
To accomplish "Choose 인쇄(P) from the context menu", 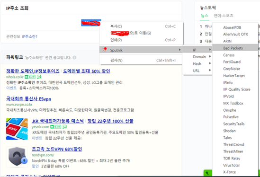I will coord(141,40).
